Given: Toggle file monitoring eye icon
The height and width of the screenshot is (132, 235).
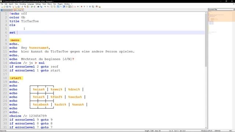Looking at the screenshot, I should tap(78, 7).
